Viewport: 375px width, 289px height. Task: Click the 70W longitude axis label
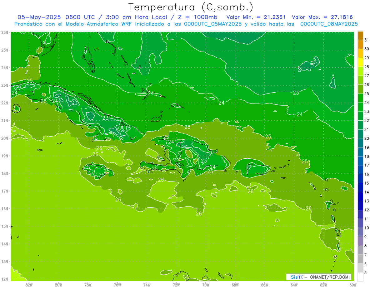point(206,285)
